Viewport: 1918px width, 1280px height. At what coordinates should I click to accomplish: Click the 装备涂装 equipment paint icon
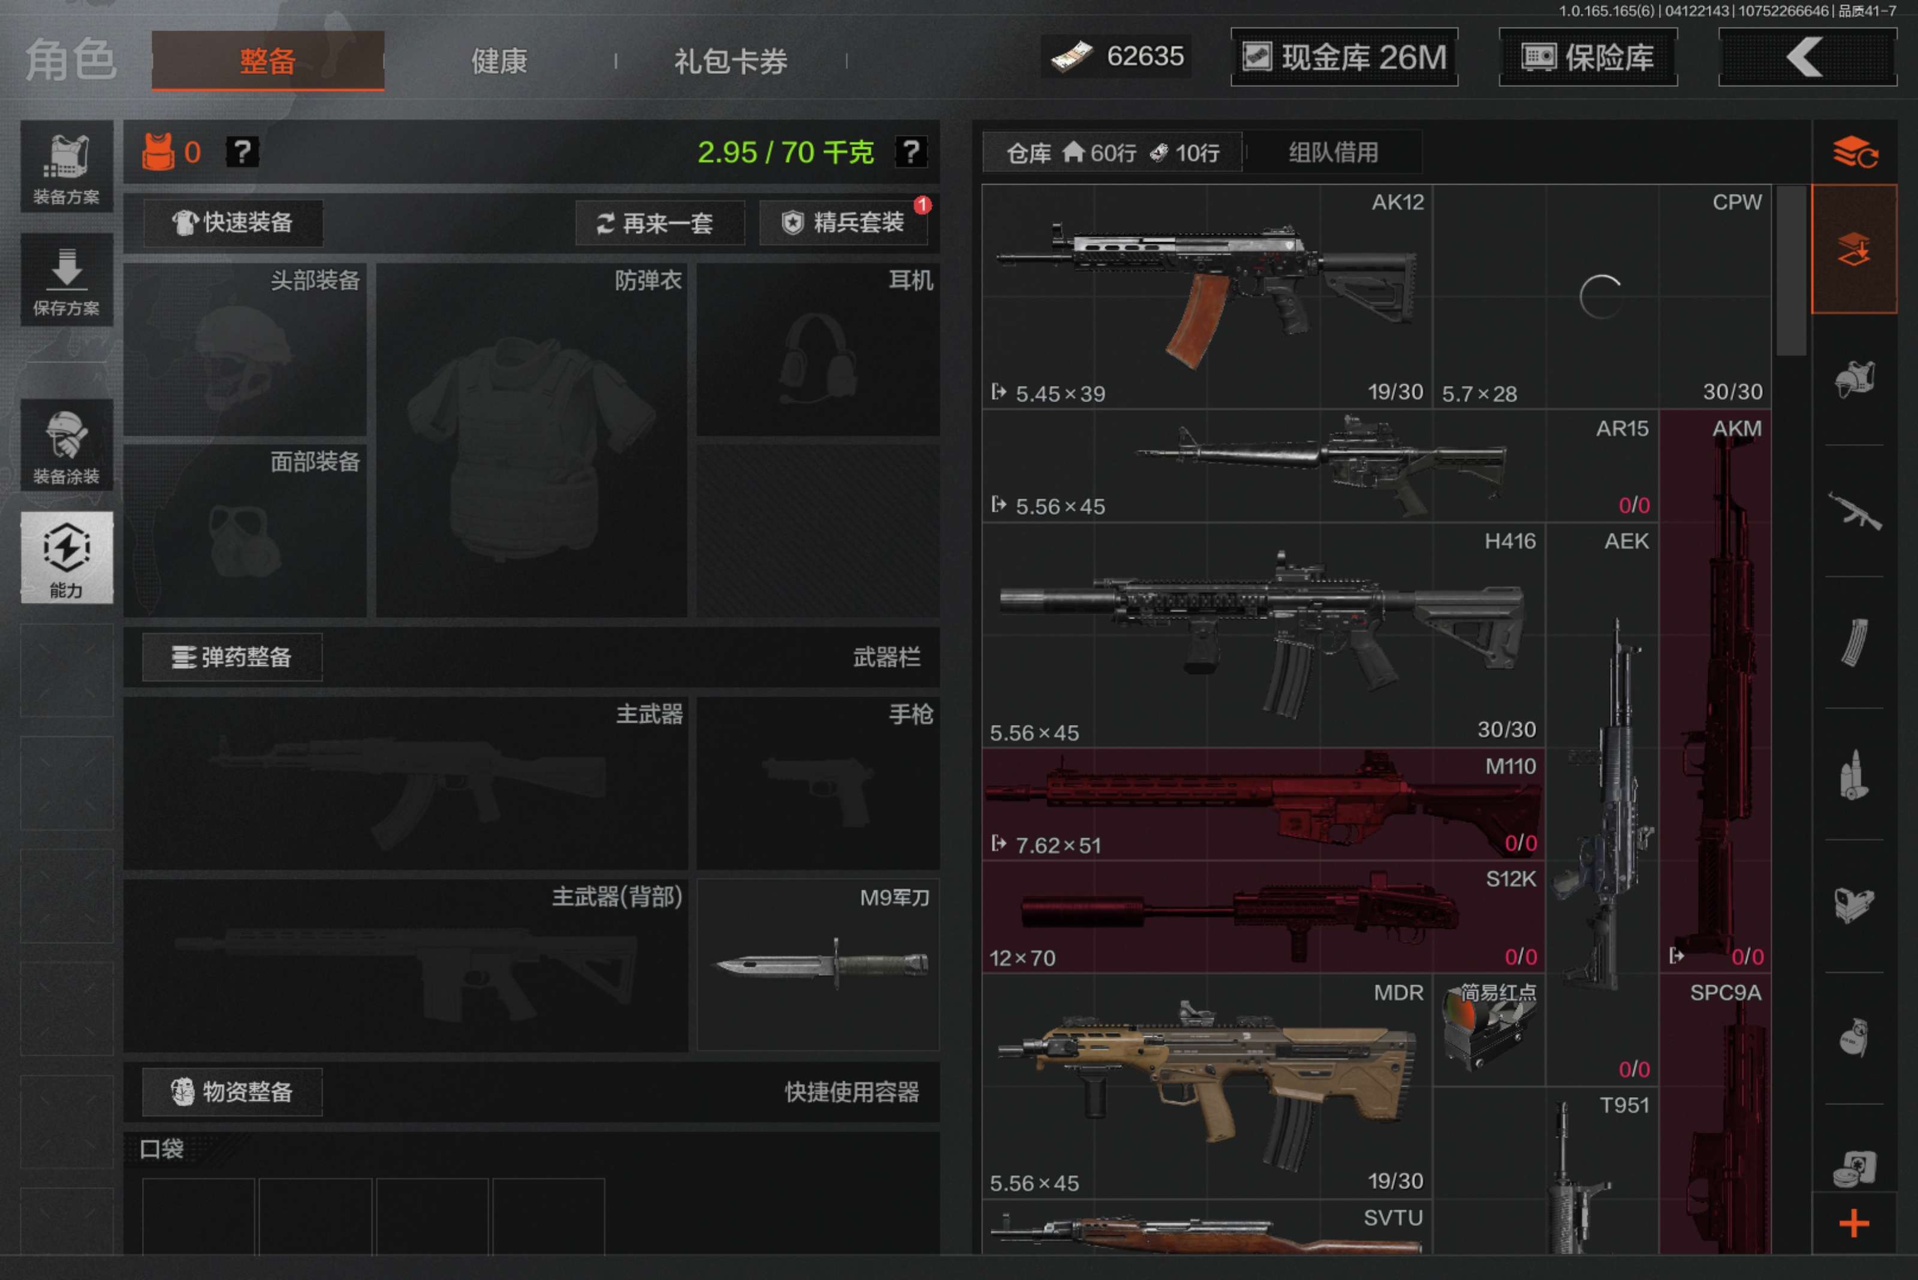pos(67,445)
